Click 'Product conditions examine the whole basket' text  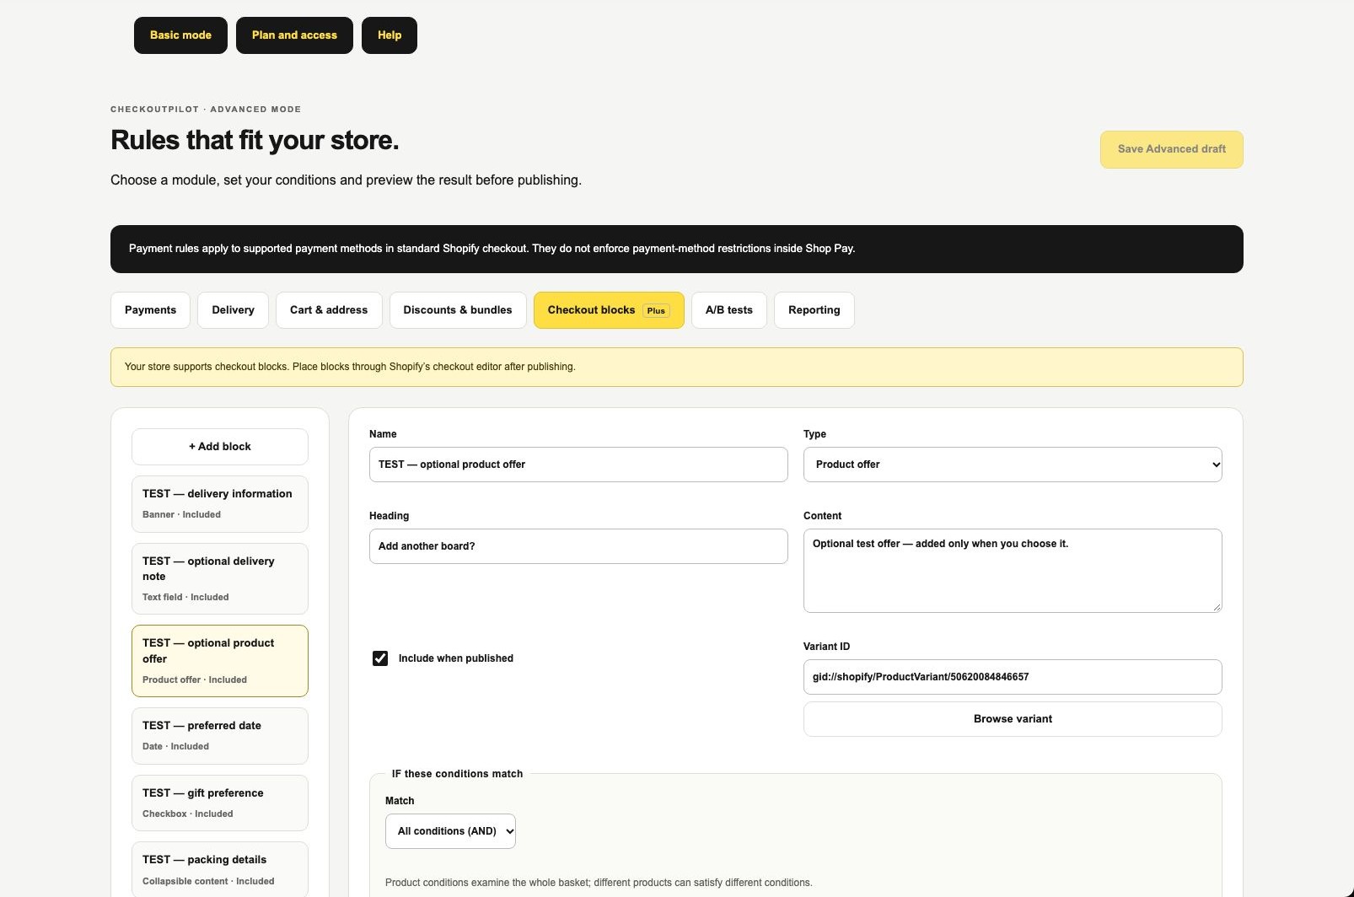click(599, 883)
